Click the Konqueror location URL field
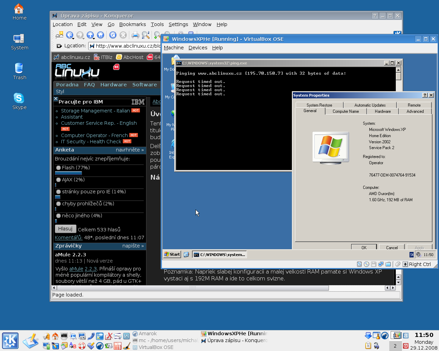This screenshot has width=439, height=351. (x=125, y=46)
